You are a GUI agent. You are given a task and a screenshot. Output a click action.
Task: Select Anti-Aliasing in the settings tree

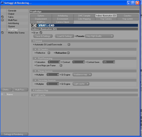(x=13, y=23)
